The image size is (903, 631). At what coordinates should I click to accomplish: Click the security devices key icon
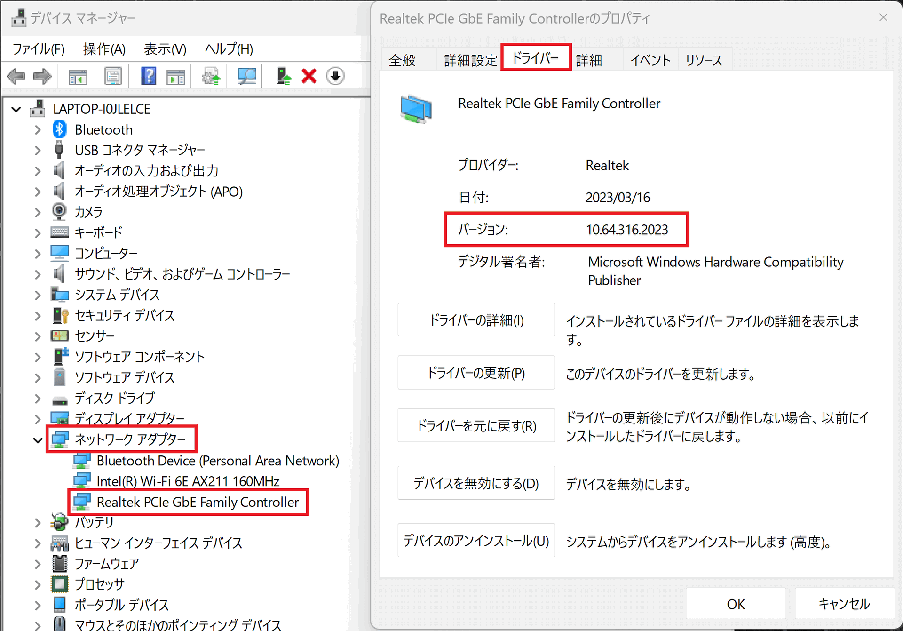coord(60,315)
